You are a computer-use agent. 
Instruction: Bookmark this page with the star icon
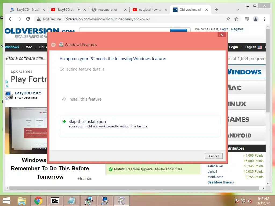coord(236,19)
